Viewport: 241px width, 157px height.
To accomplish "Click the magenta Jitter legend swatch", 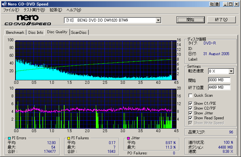I will 128,138.
